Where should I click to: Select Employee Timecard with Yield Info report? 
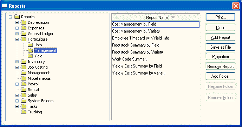(x=156, y=38)
